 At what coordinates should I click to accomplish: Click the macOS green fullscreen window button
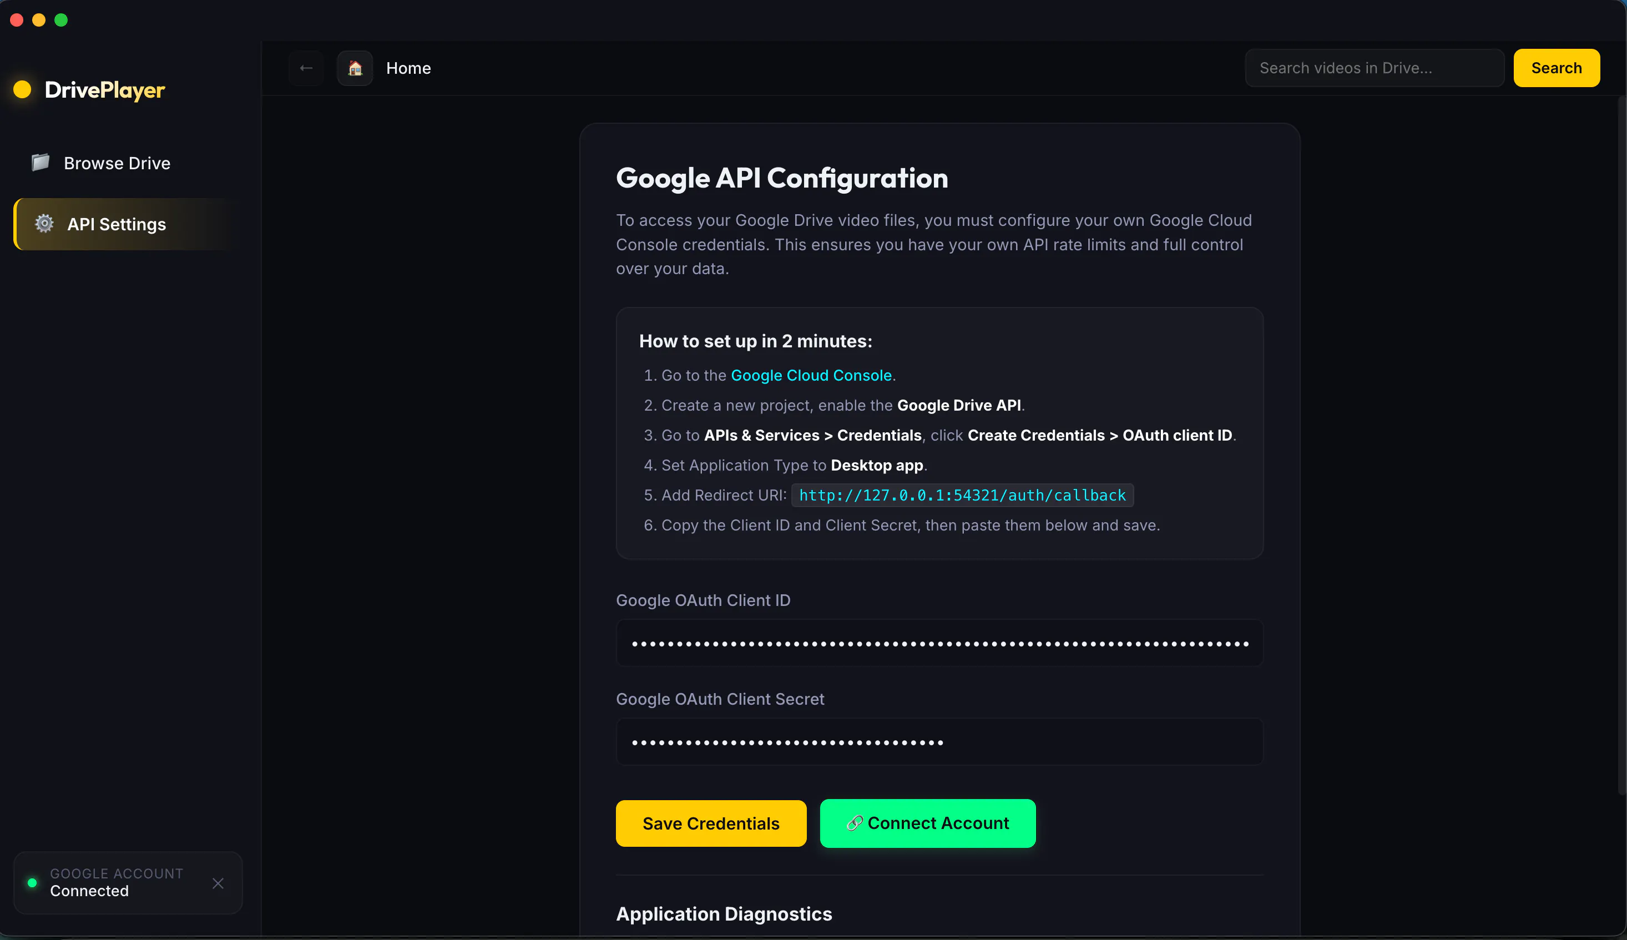click(60, 20)
